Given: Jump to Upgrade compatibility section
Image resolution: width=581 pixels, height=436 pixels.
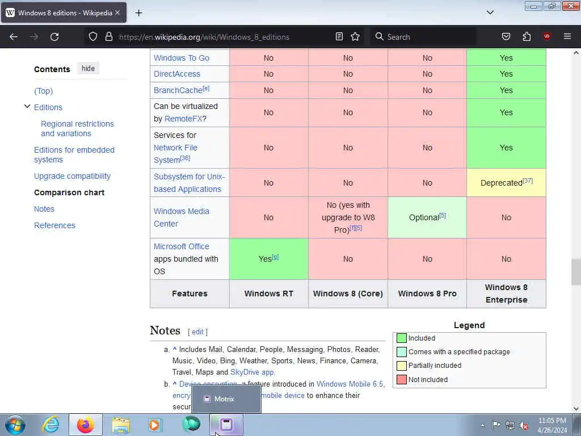Looking at the screenshot, I should tap(72, 176).
